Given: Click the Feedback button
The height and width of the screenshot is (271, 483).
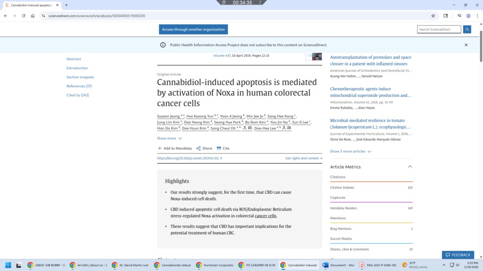Looking at the screenshot, I should coord(458,255).
